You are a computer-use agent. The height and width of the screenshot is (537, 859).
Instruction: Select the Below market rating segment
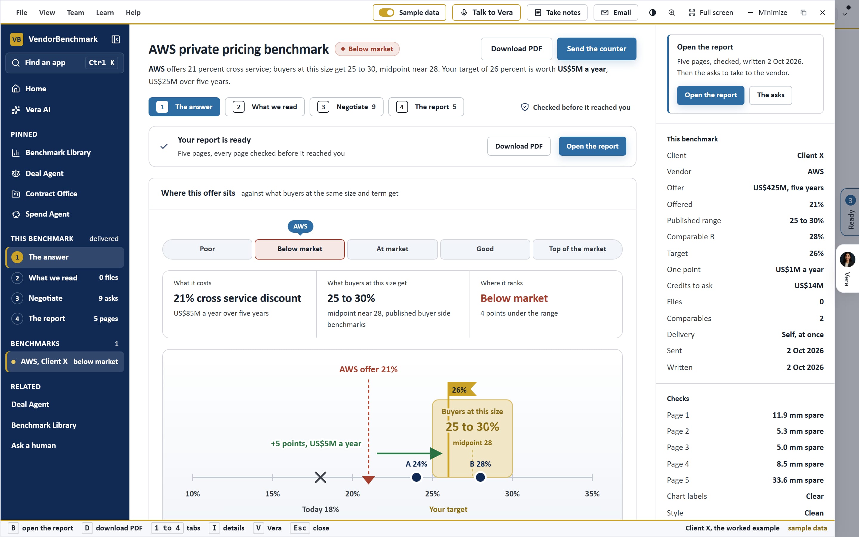point(299,249)
